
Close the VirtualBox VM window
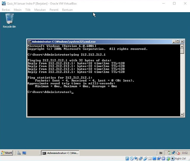[x=185, y=3]
